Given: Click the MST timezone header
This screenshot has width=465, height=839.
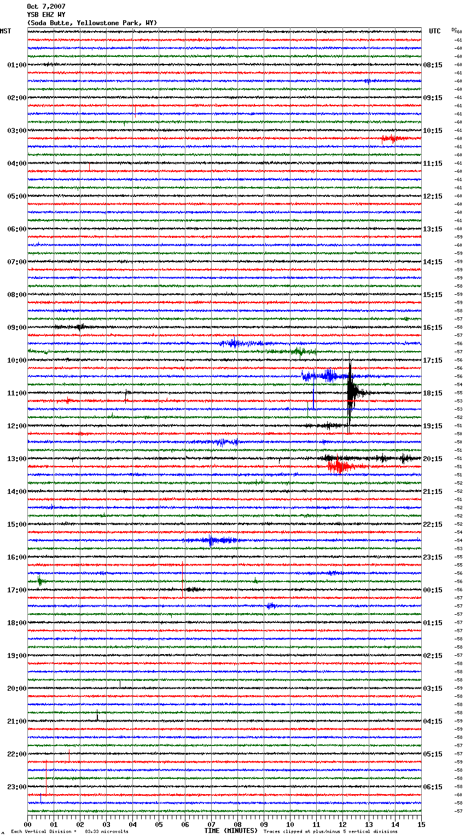Looking at the screenshot, I should point(5,31).
